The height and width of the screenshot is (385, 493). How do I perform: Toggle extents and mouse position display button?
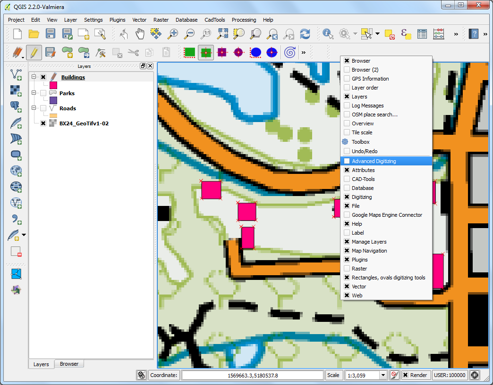[142, 375]
